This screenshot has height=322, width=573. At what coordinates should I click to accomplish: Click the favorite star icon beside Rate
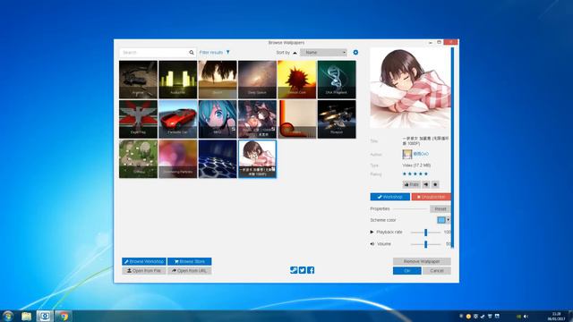coord(435,185)
